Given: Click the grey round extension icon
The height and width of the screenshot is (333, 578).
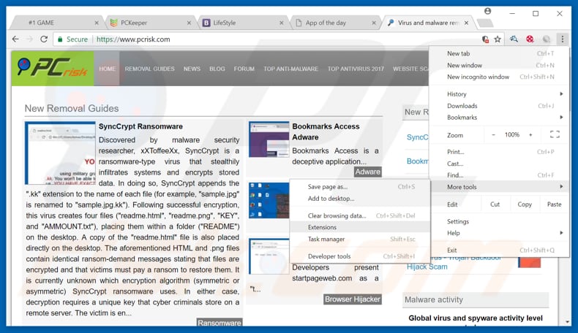Looking at the screenshot, I should [546, 39].
